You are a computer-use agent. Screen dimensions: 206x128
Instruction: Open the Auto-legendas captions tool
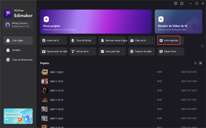170,40
